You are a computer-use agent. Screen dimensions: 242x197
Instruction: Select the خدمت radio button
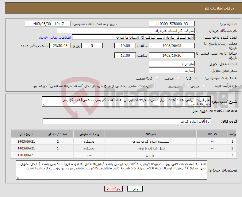point(179,78)
